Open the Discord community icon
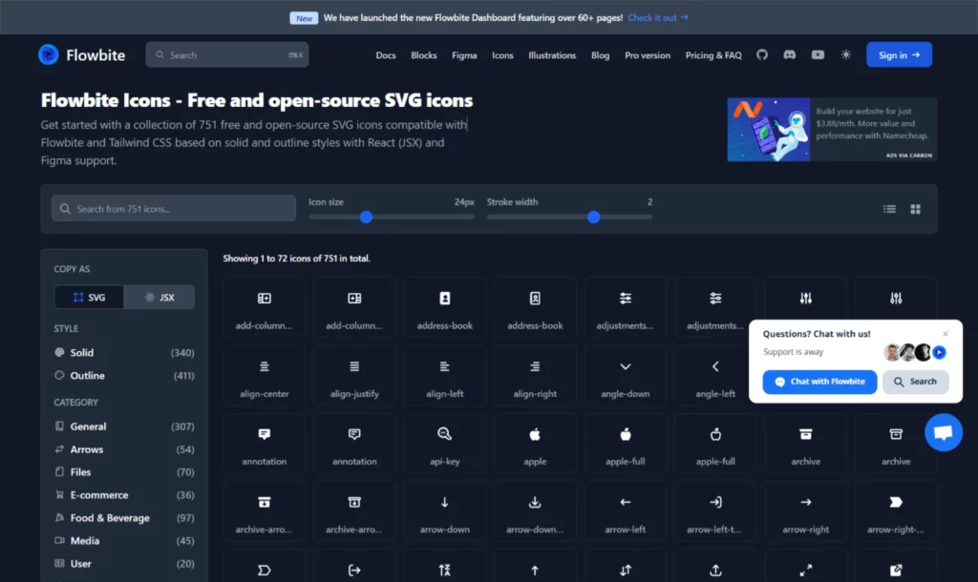 790,54
